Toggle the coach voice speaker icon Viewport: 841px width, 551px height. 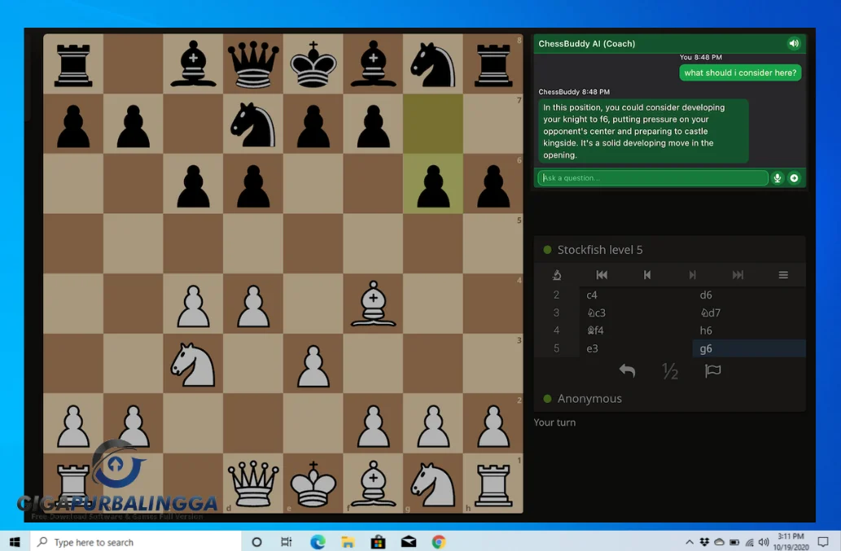(794, 43)
